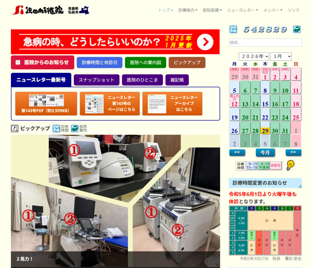This screenshot has width=312, height=268.
Task: Click the clock icon beside the visitor counter
Action: (233, 29)
